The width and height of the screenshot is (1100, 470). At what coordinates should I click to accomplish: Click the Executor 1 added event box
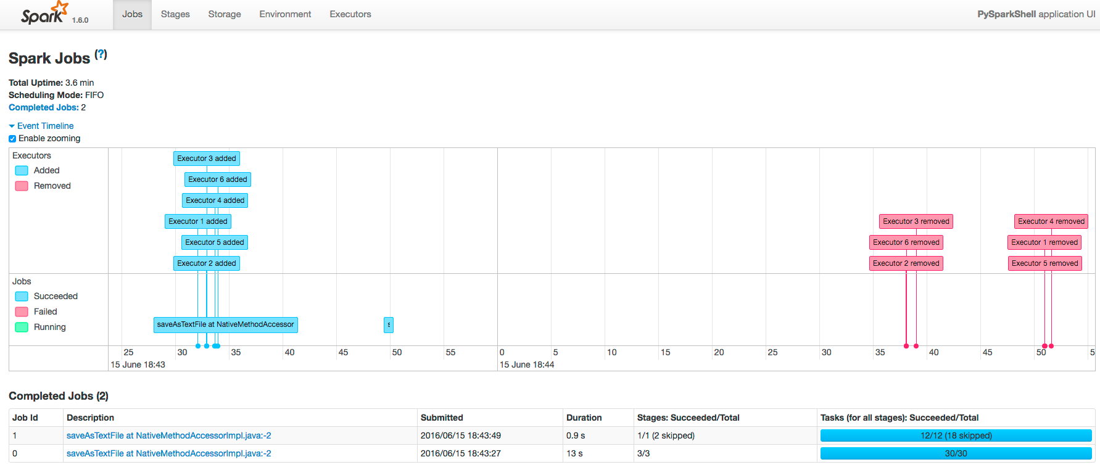[198, 221]
